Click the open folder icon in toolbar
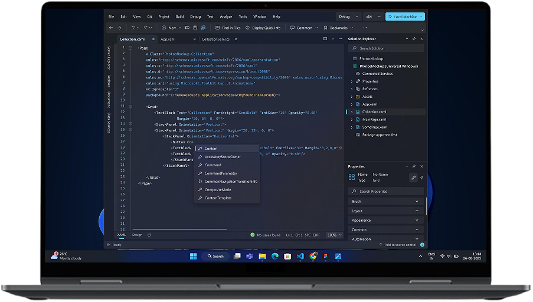Image resolution: width=533 pixels, height=302 pixels. (187, 28)
